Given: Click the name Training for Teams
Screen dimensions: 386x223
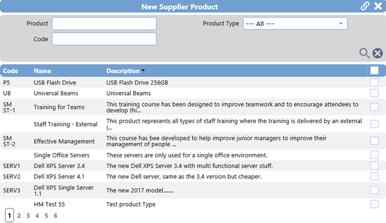Looking at the screenshot, I should 59,107.
